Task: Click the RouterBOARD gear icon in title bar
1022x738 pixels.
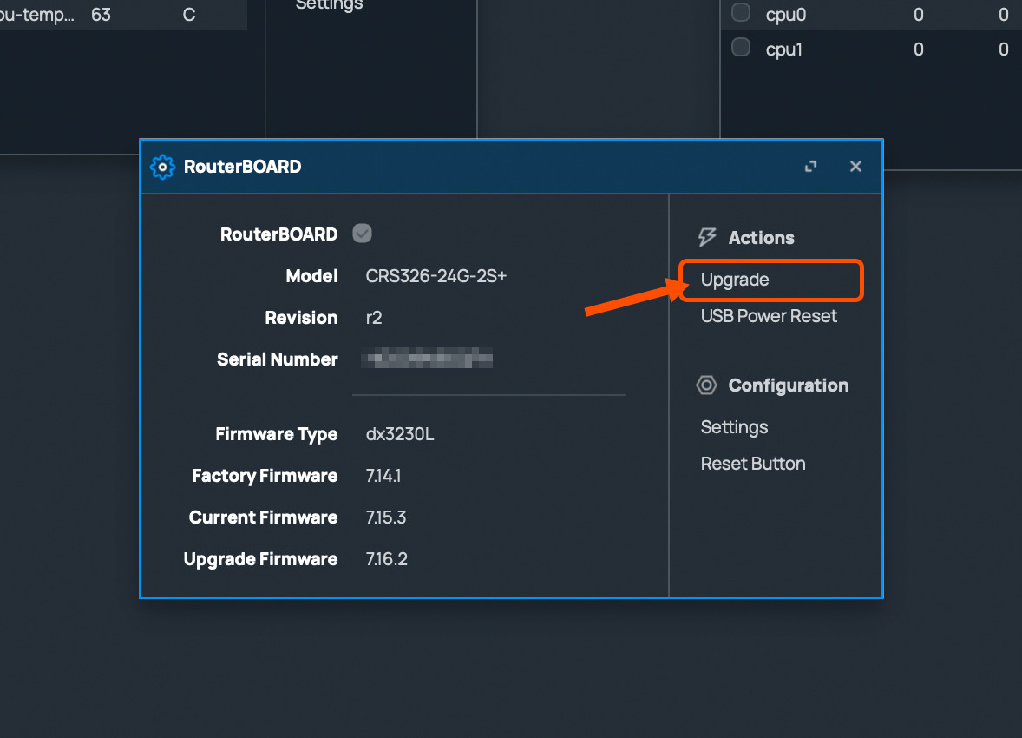Action: [x=162, y=167]
